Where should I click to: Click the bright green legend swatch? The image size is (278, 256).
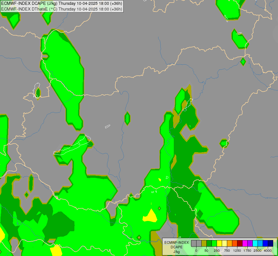[214, 243]
